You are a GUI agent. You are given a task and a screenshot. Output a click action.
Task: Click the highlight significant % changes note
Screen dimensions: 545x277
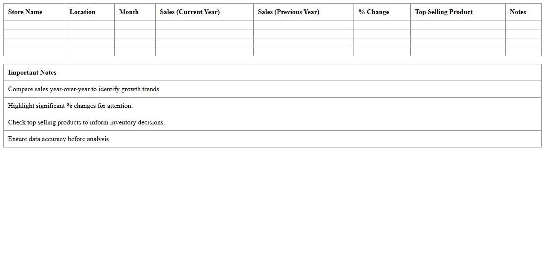pyautogui.click(x=70, y=106)
